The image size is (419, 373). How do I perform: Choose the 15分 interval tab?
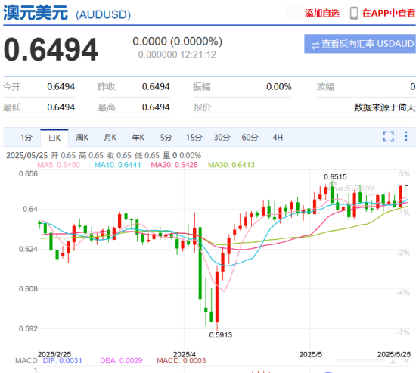pyautogui.click(x=194, y=138)
